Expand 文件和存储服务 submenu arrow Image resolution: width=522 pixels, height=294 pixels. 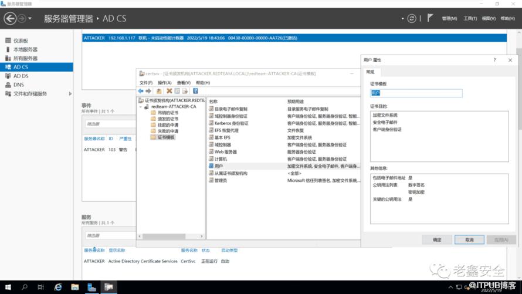tap(70, 93)
